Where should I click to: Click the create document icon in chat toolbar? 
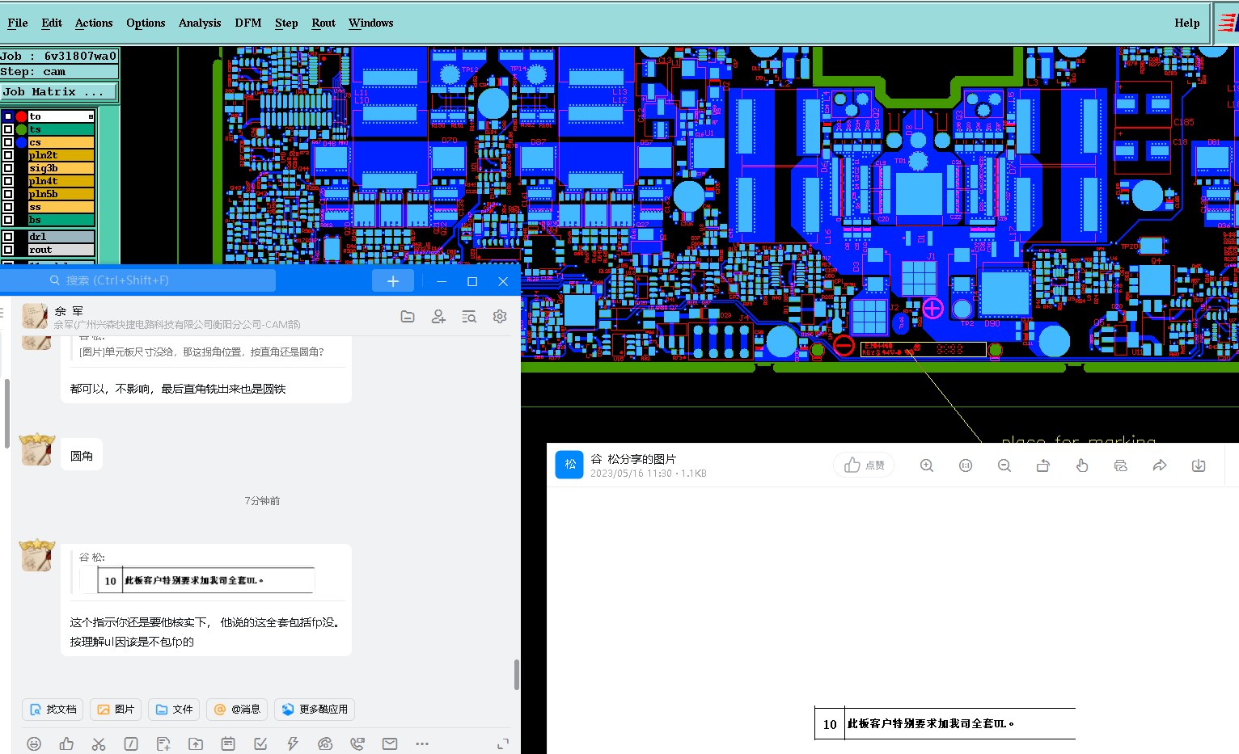tap(163, 743)
